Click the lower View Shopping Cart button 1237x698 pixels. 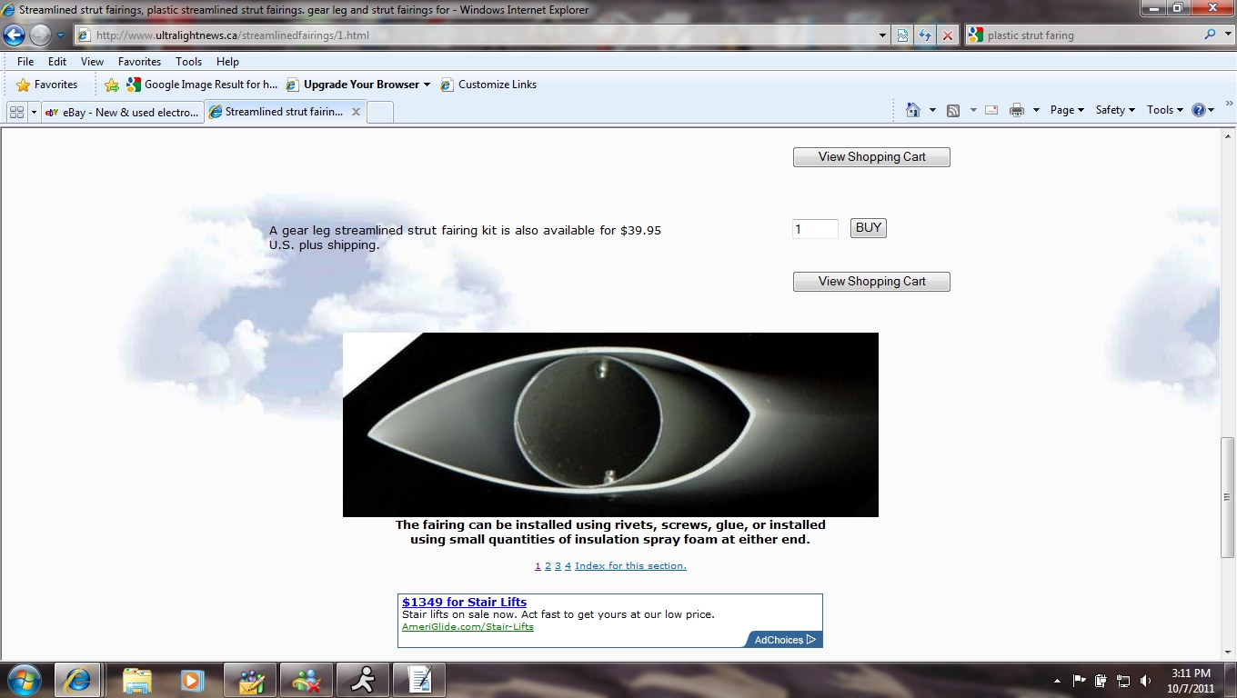point(871,282)
